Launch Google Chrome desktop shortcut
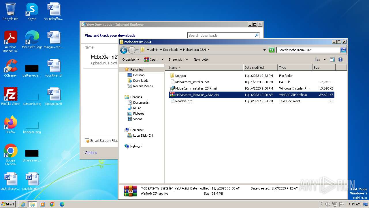The image size is (369, 208). [10, 155]
